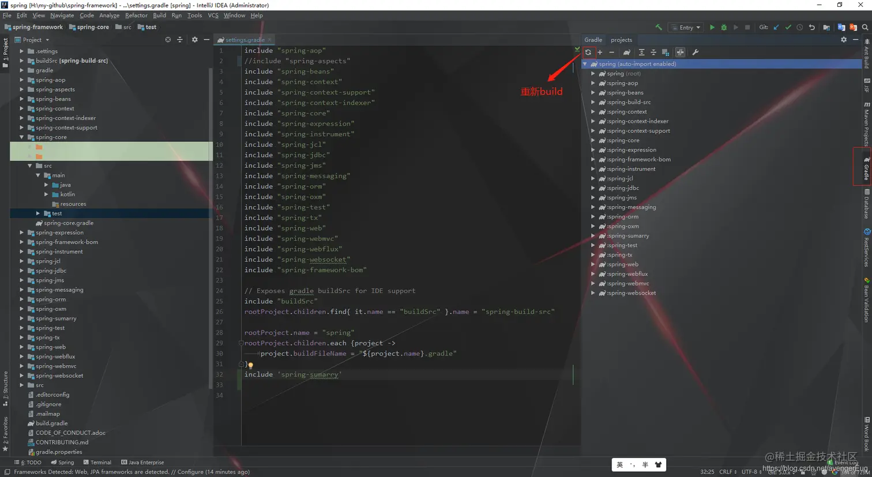Open Ant Build side panel
Image resolution: width=872 pixels, height=477 pixels.
[x=866, y=55]
